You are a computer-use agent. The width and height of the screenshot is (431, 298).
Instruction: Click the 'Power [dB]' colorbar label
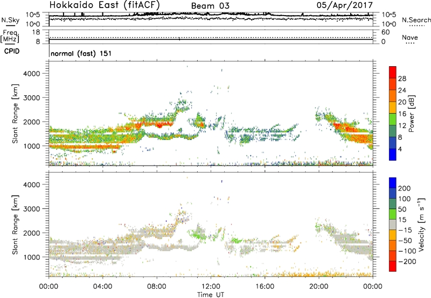click(412, 113)
